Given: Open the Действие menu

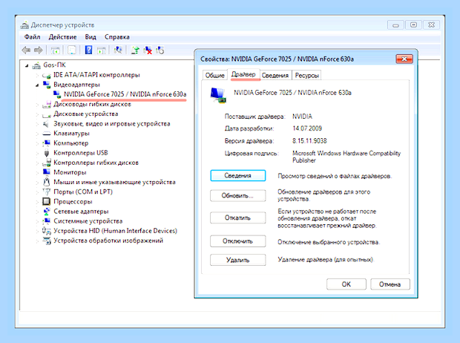Looking at the screenshot, I should click(62, 37).
